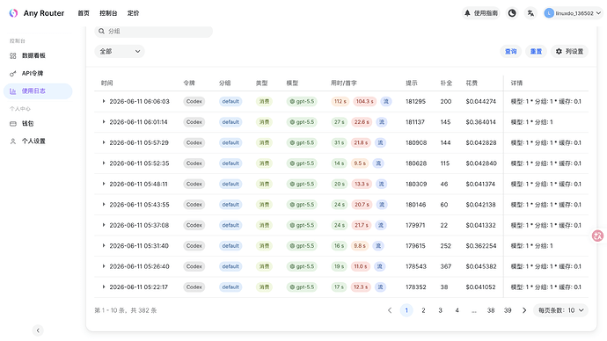Click the Any Router logo icon
The width and height of the screenshot is (607, 341).
click(13, 13)
